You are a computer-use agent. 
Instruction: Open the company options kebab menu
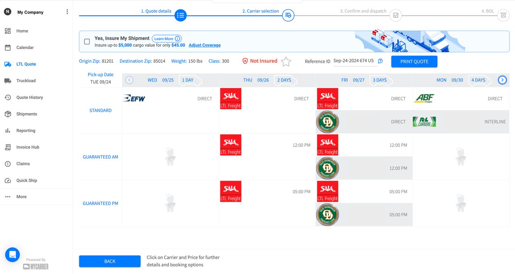pos(67,12)
